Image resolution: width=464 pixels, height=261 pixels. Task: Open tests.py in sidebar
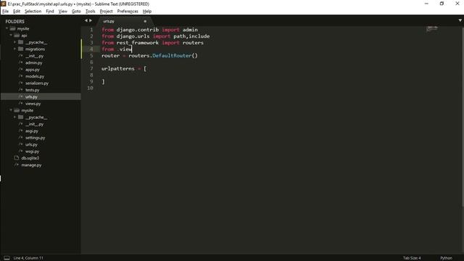pos(32,90)
